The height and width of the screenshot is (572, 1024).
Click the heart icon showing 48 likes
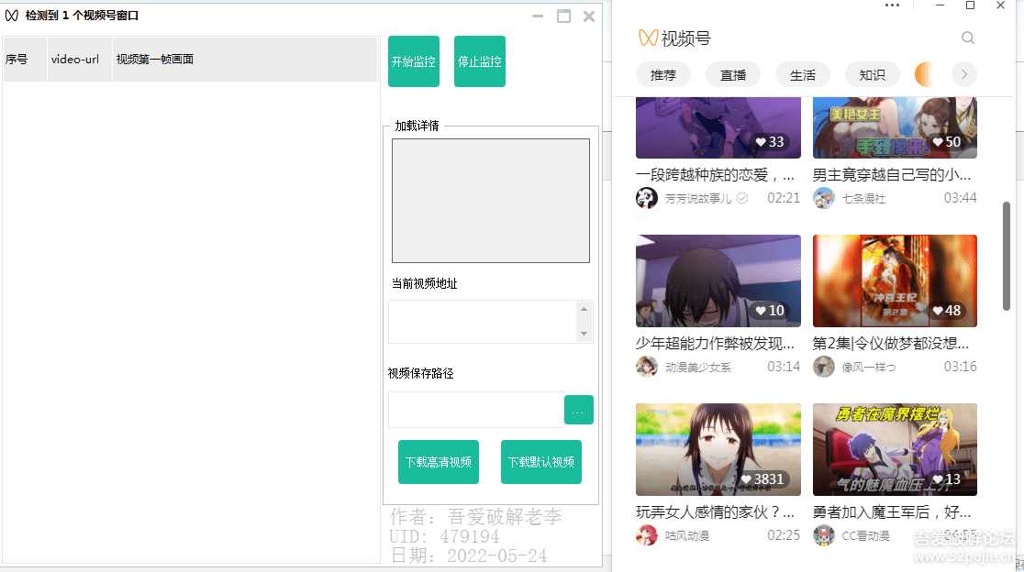(x=937, y=311)
